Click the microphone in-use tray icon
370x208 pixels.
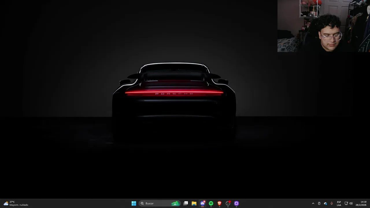pos(332,203)
